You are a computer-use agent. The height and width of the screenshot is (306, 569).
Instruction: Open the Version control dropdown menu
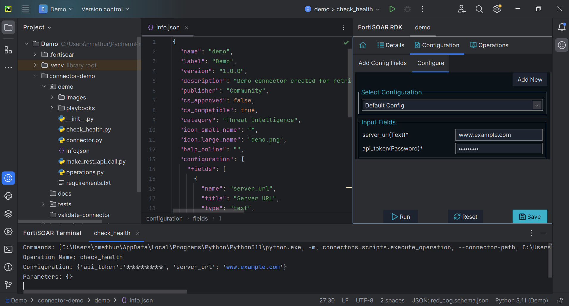coord(105,9)
